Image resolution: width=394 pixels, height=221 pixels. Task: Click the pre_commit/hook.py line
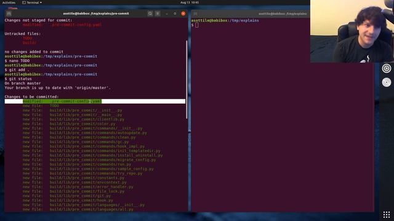click(x=68, y=201)
